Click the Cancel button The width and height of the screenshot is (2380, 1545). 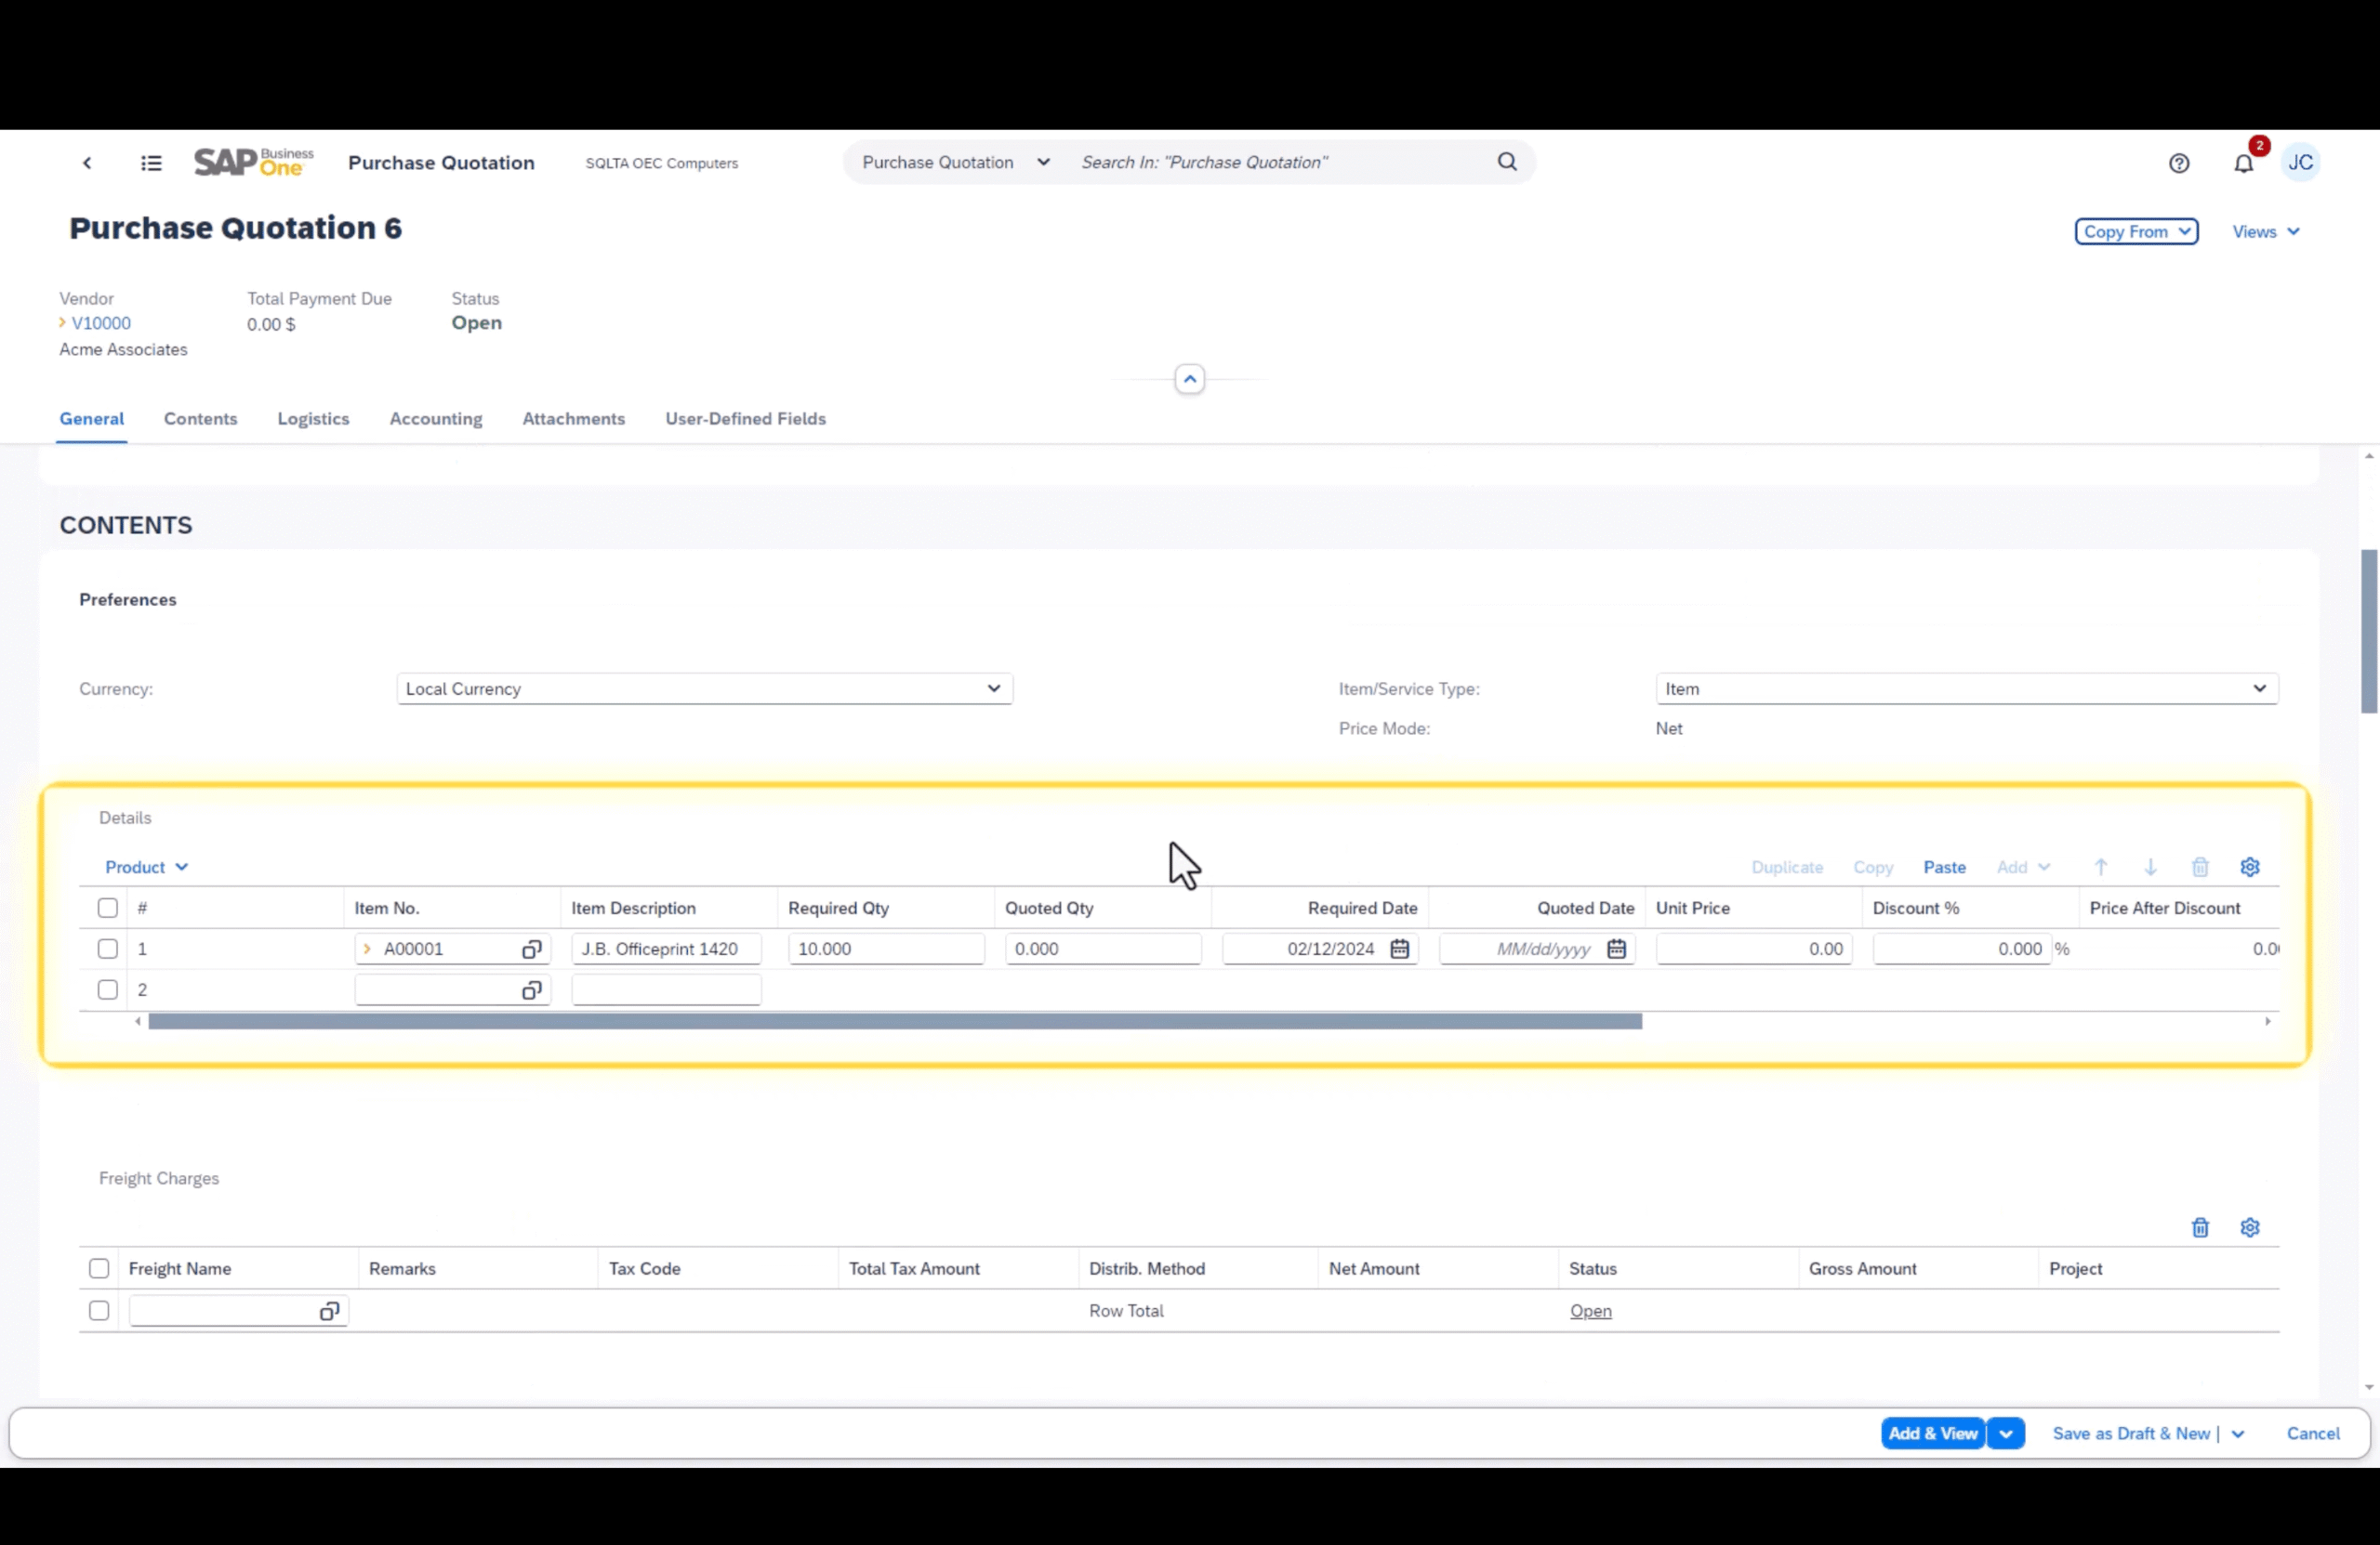pyautogui.click(x=2313, y=1434)
